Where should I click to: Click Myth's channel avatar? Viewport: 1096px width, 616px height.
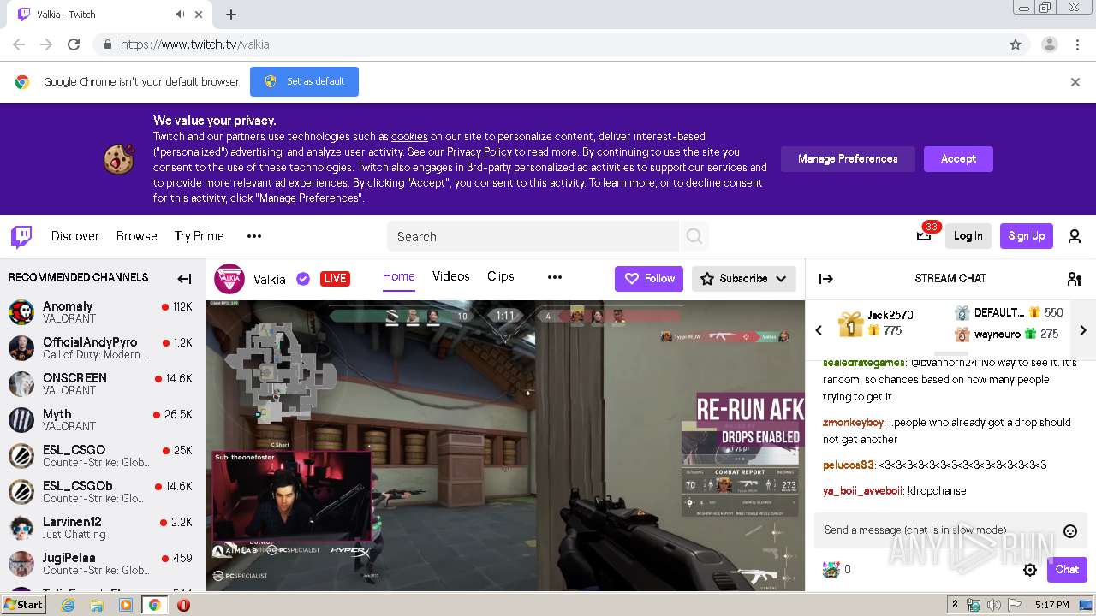click(21, 420)
